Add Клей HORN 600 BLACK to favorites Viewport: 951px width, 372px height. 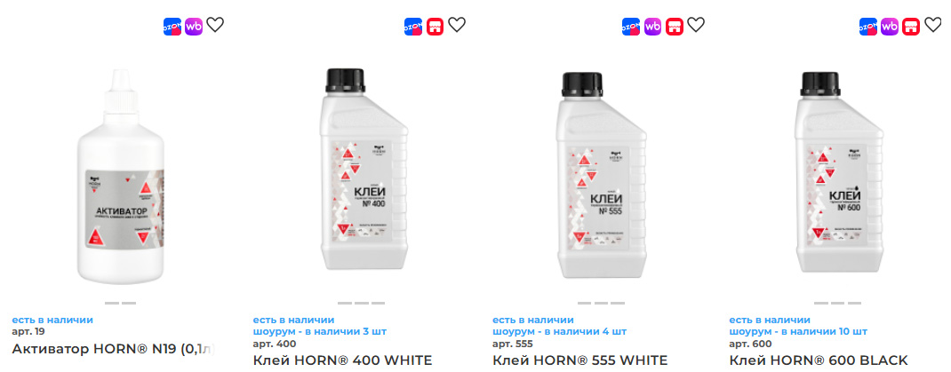pyautogui.click(x=933, y=25)
